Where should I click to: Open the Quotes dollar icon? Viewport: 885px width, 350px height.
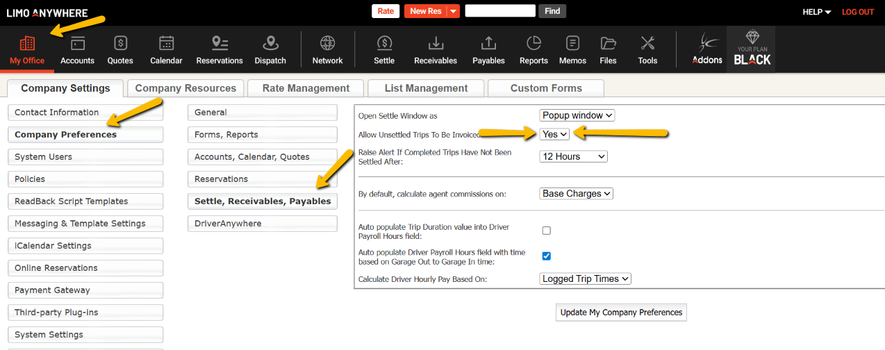tap(120, 44)
